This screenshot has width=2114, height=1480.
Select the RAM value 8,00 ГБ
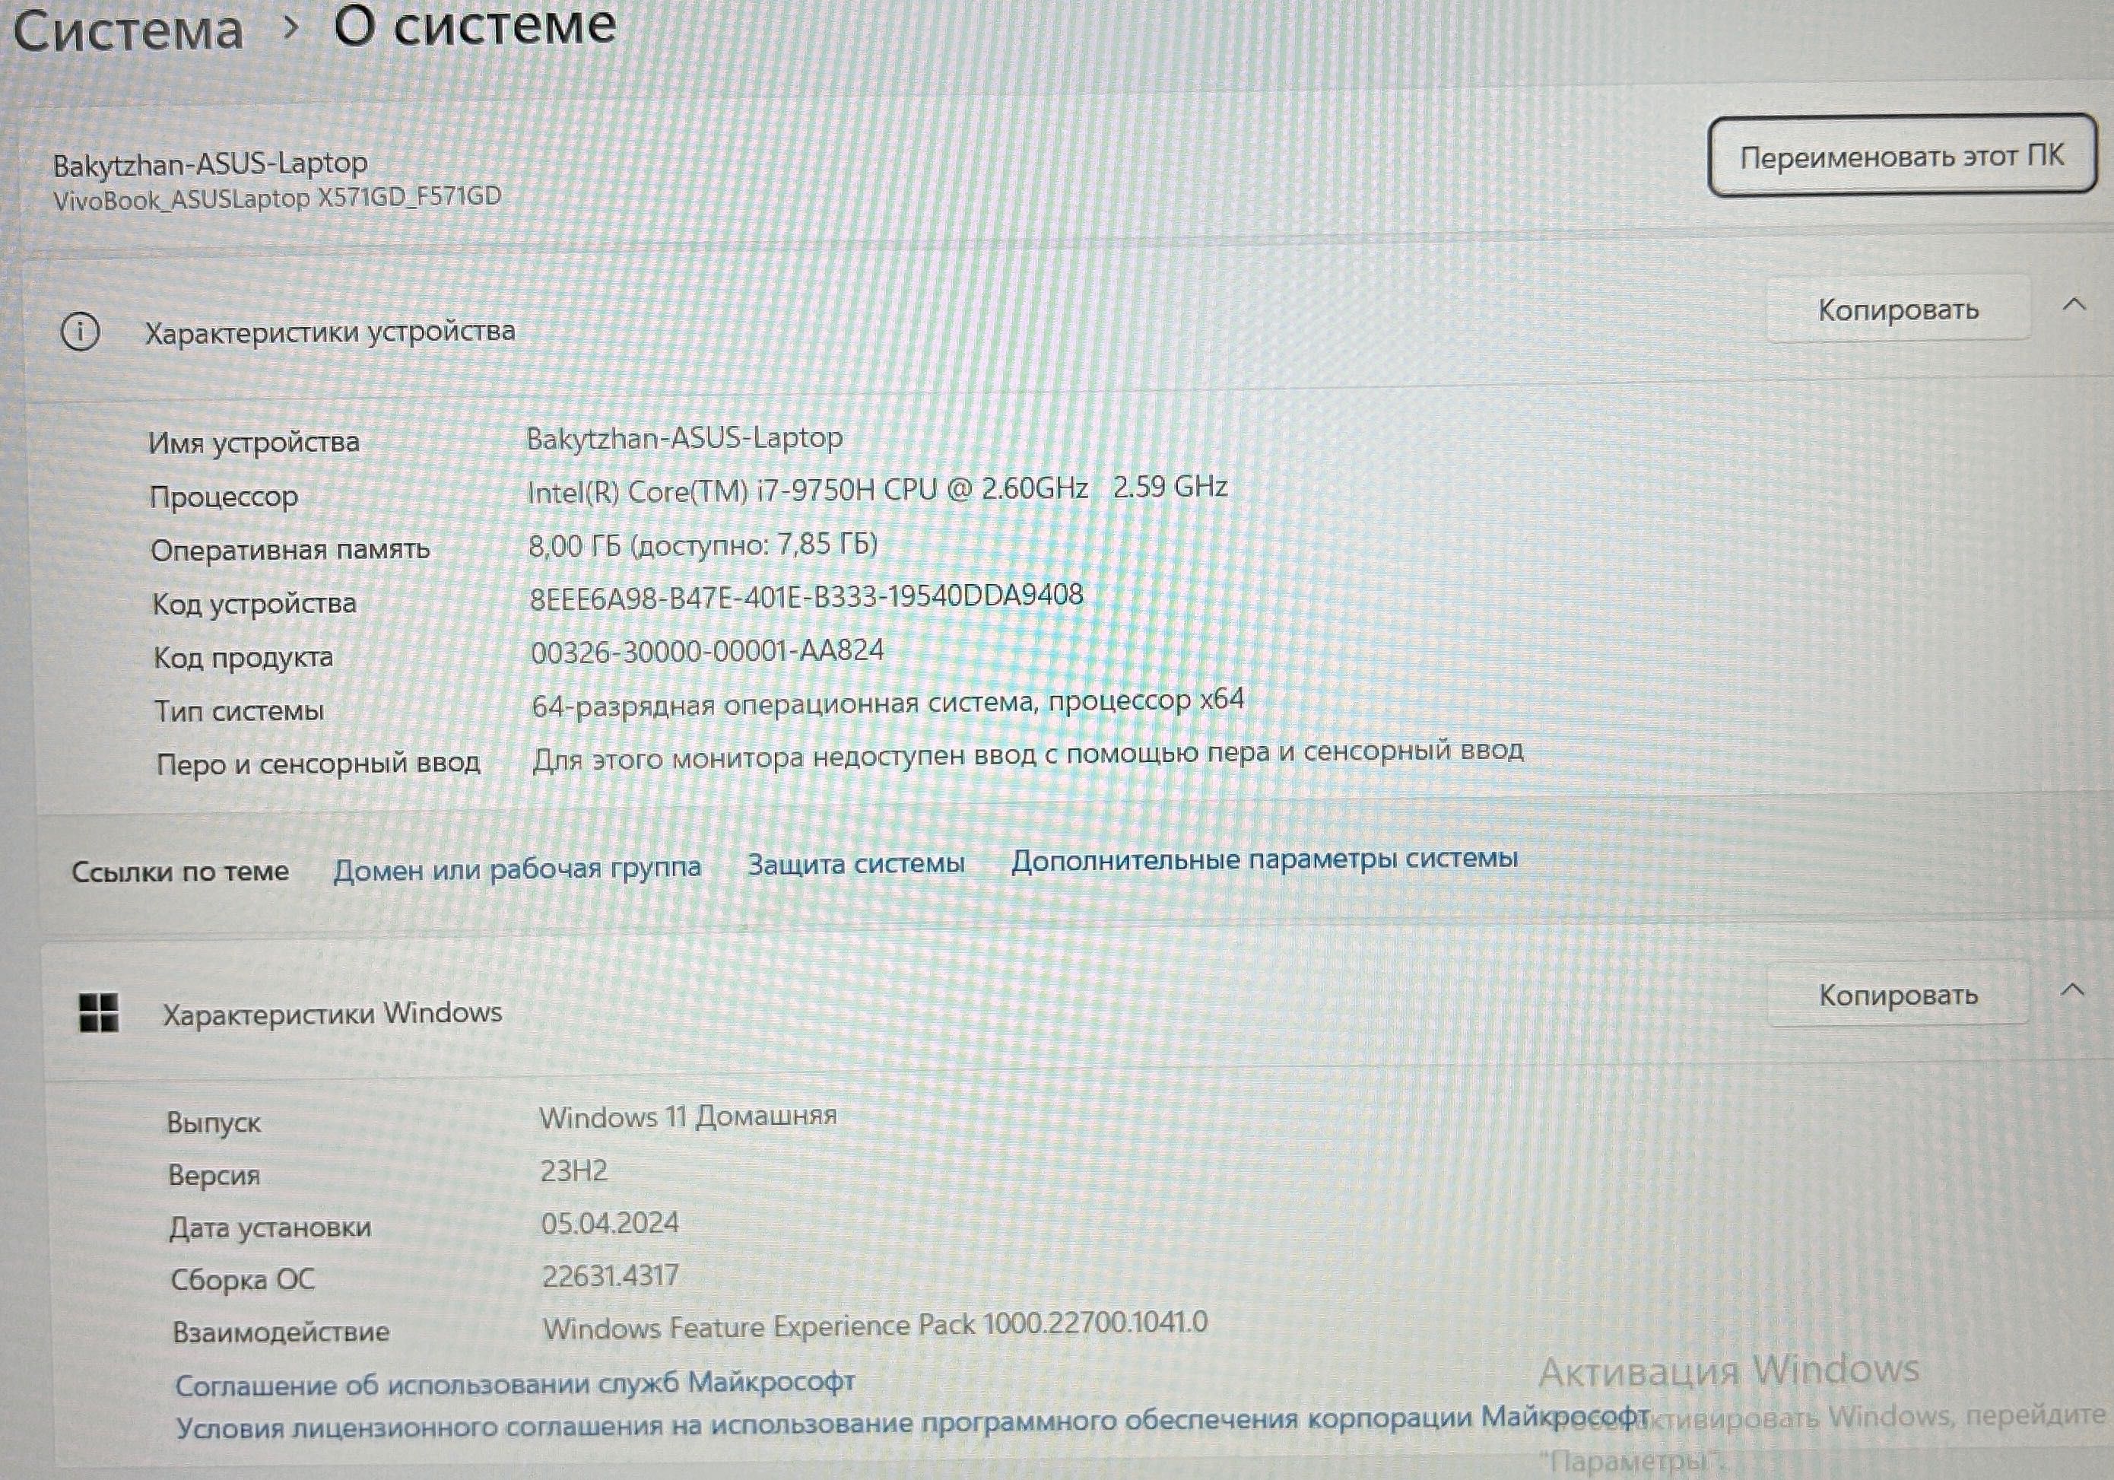(703, 545)
